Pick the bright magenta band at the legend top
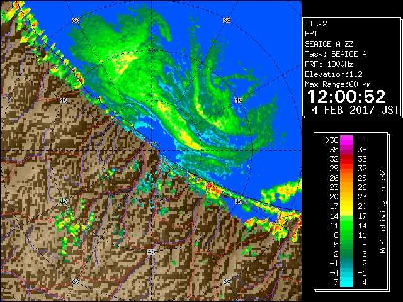 [x=346, y=140]
